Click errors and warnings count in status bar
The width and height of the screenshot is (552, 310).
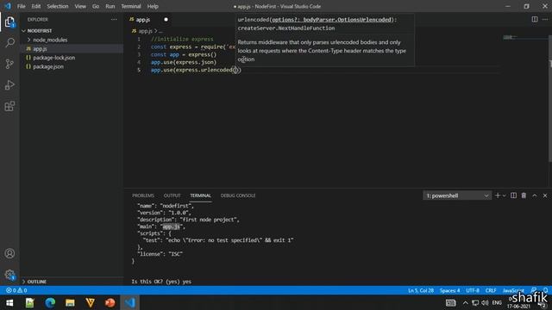tap(16, 290)
